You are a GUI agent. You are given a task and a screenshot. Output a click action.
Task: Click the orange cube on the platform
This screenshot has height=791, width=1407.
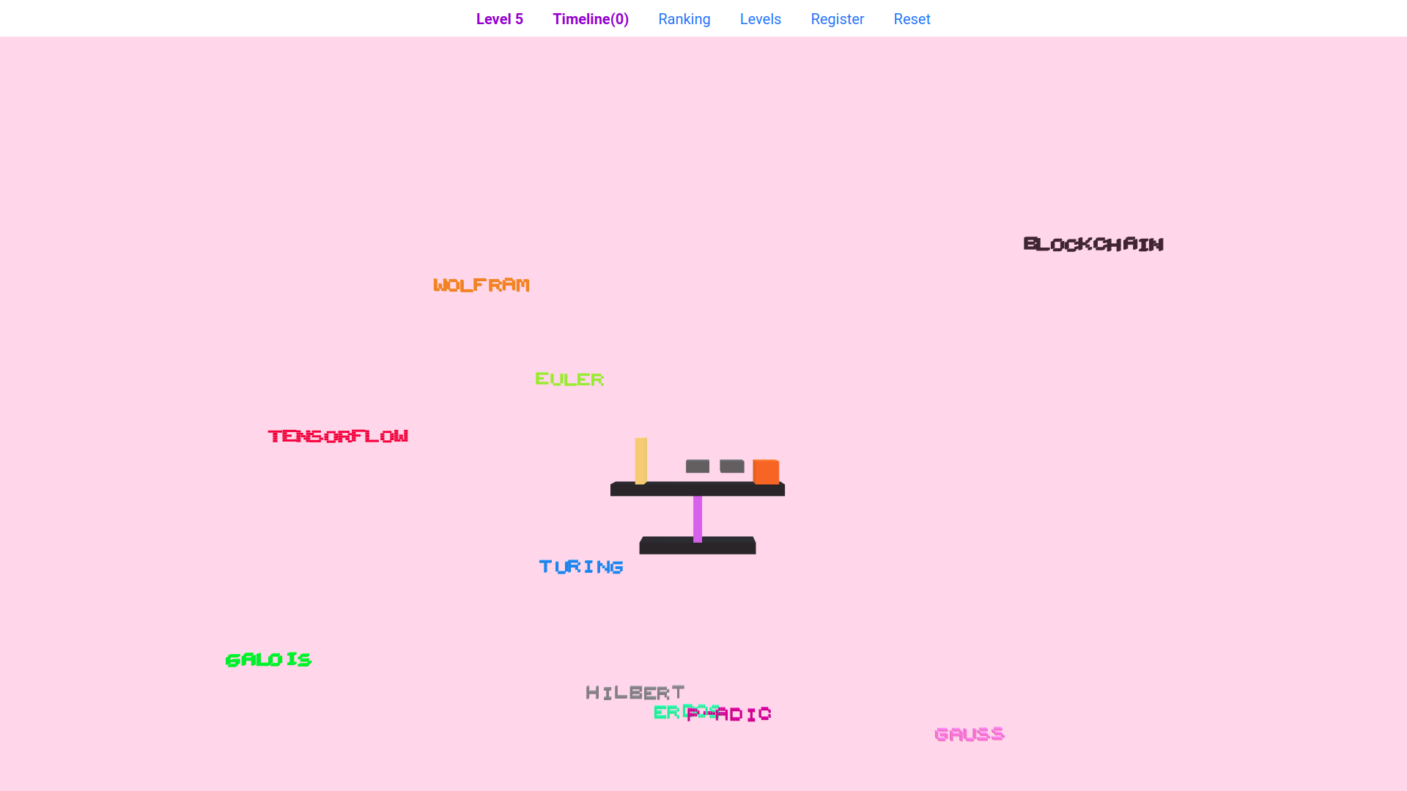click(766, 472)
